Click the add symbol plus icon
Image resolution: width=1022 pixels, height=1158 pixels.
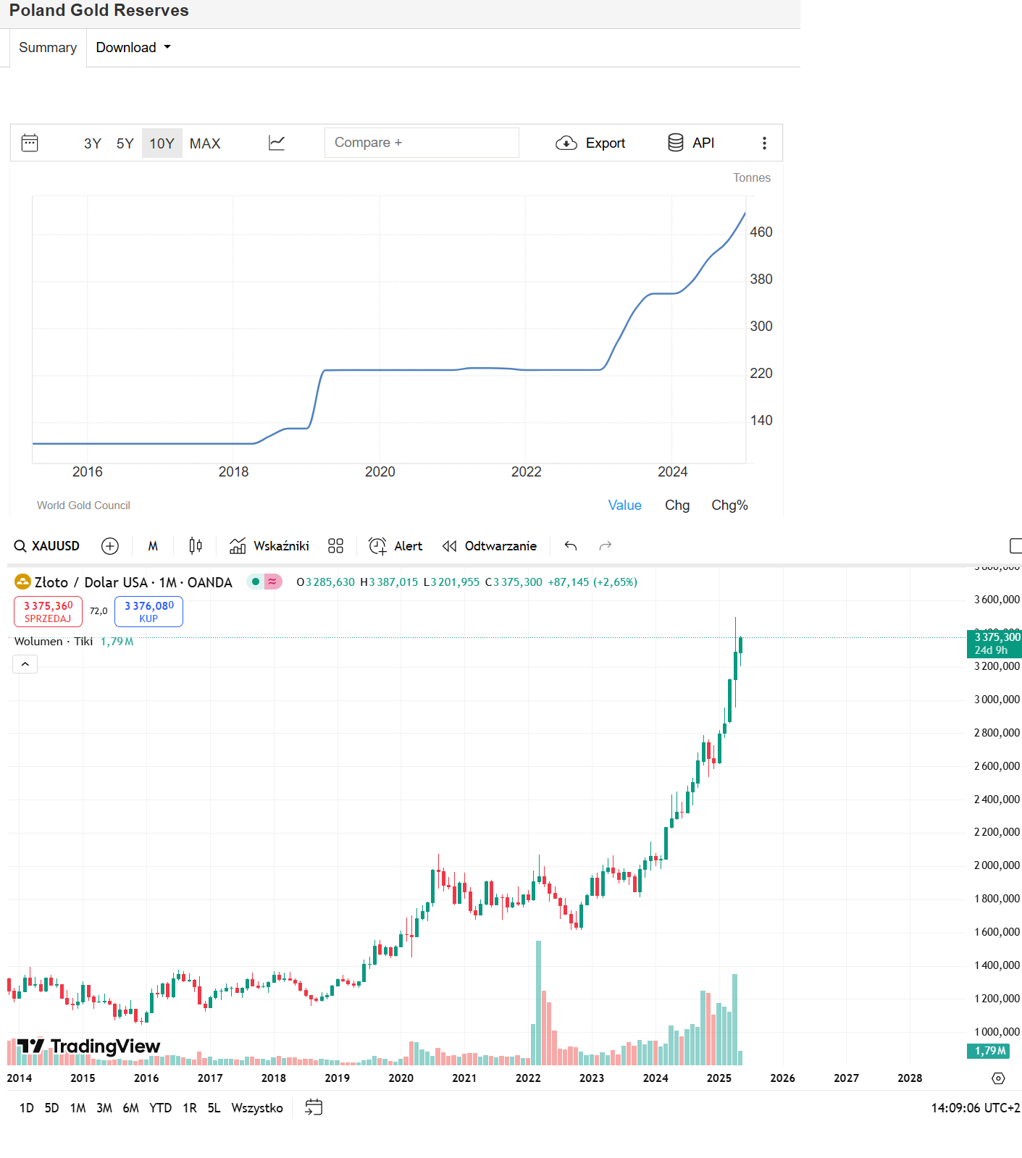pyautogui.click(x=110, y=546)
